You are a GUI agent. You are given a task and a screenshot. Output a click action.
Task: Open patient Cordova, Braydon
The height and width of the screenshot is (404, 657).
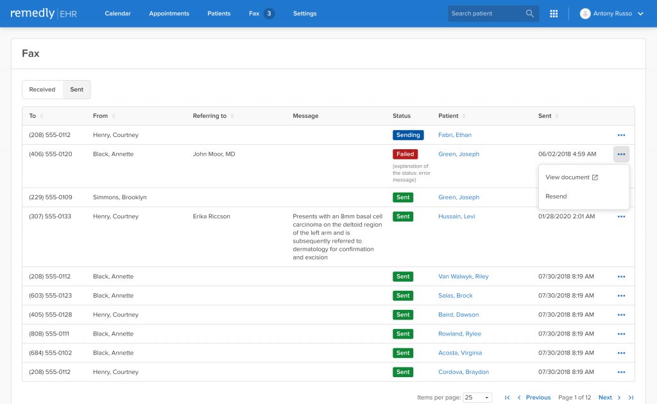tap(463, 372)
